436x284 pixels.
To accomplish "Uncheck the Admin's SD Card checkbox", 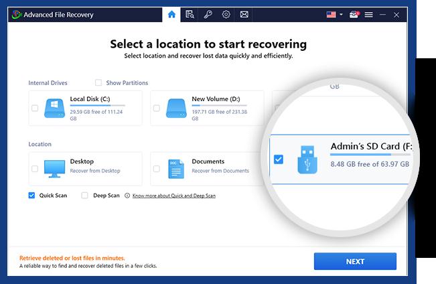I will pos(279,159).
